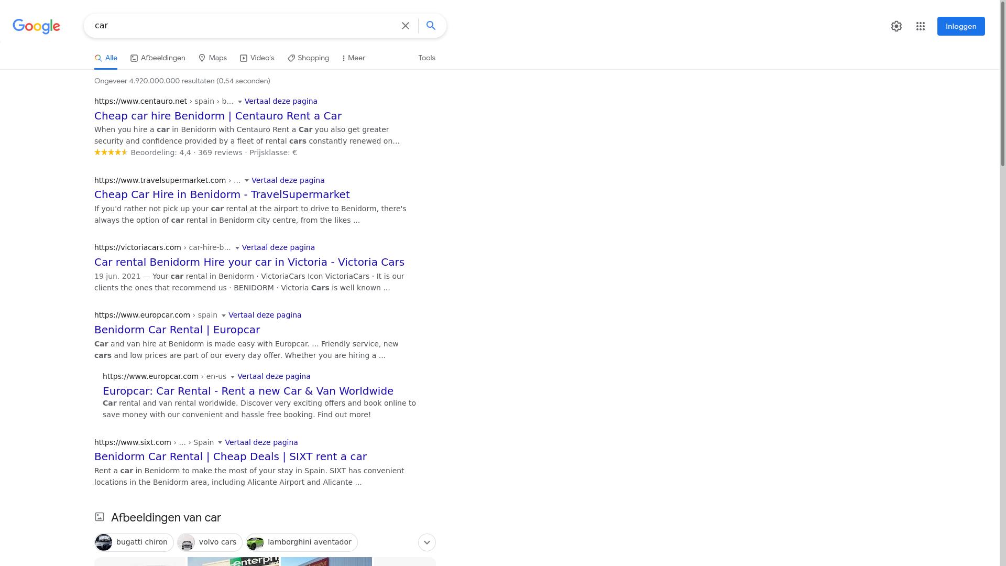Open the Meer menu
Viewport: 1006px width, 566px height.
(x=353, y=58)
